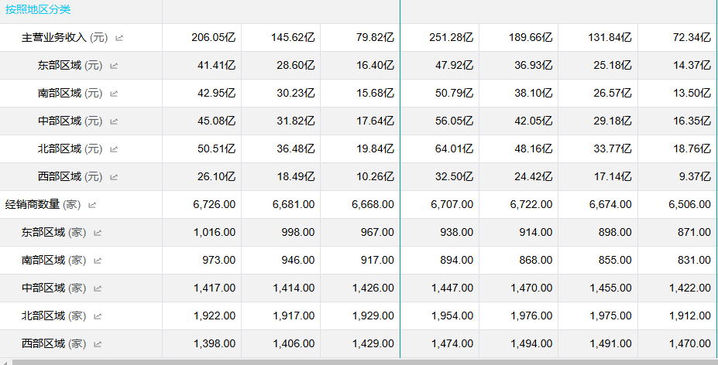Viewport: 718px width, 365px height.
Task: View trend chart icon for 西部区域 (家)
Action: coord(98,344)
